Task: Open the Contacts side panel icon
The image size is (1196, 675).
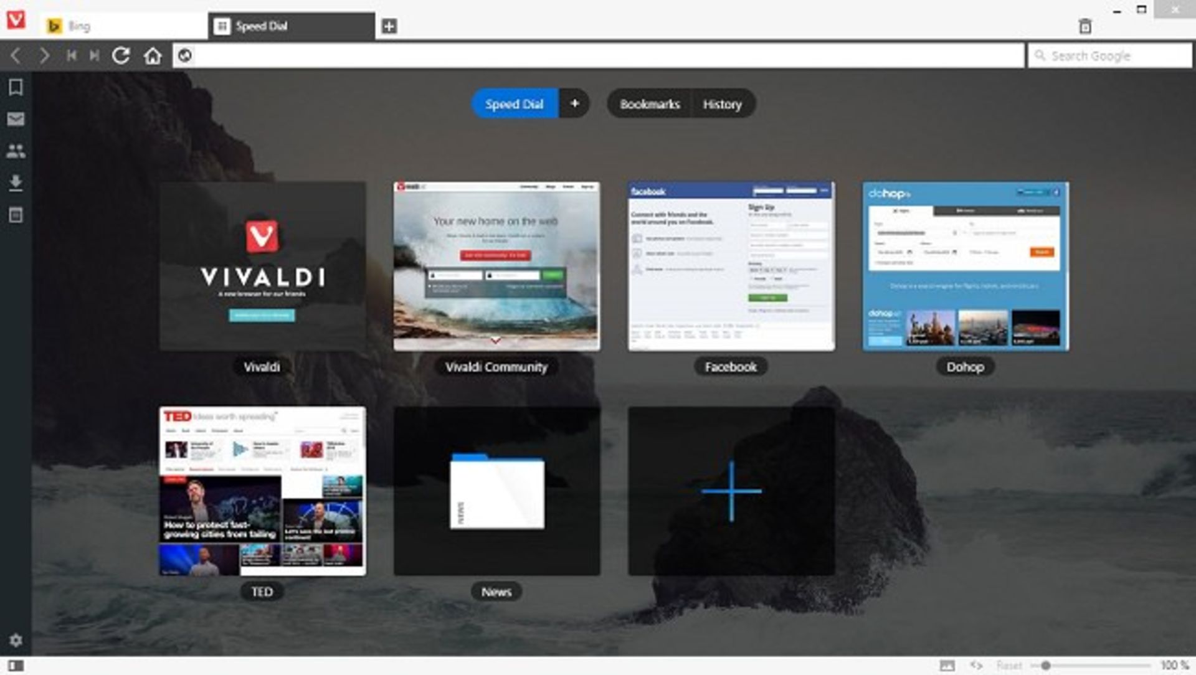Action: click(16, 151)
